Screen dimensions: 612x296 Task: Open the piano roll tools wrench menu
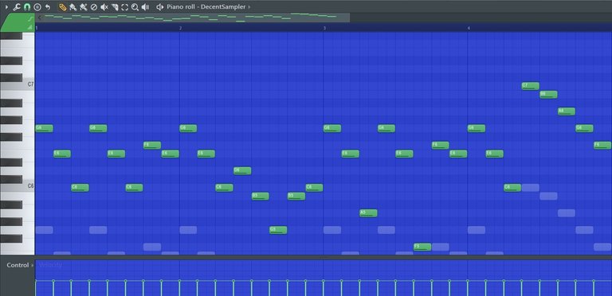17,7
